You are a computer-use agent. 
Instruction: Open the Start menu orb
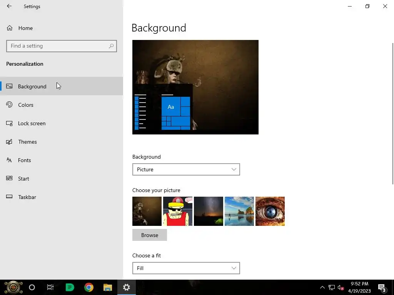point(13,287)
